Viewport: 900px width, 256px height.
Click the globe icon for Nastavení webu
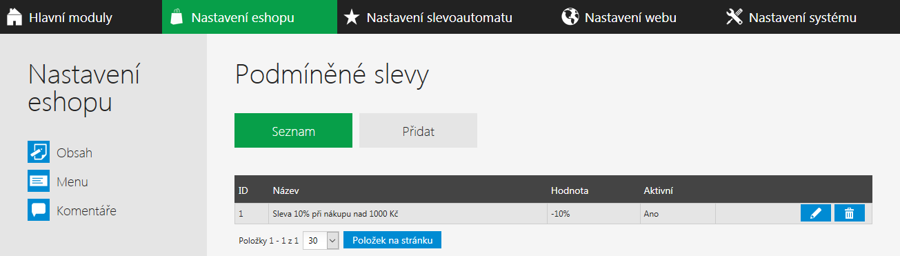(x=570, y=17)
